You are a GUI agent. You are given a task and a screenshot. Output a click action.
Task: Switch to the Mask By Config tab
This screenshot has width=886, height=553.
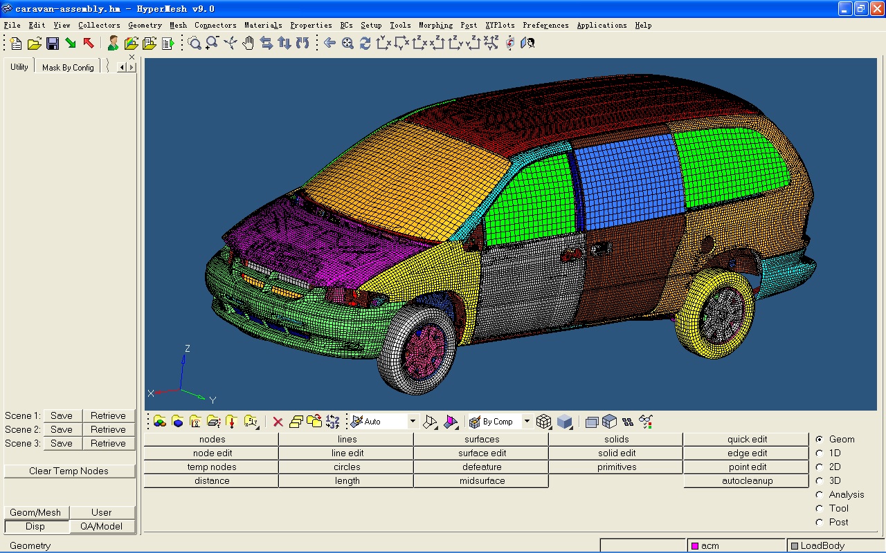point(68,68)
